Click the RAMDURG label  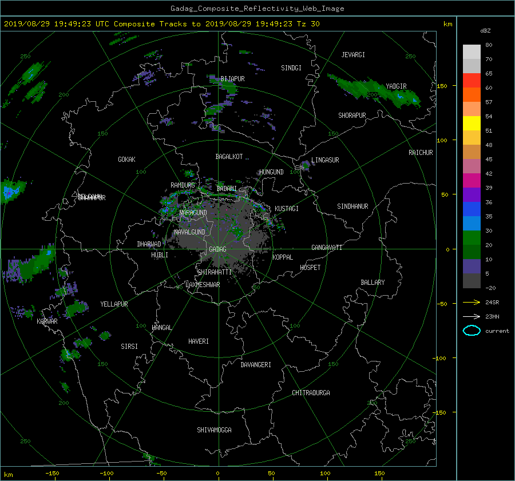coord(183,185)
